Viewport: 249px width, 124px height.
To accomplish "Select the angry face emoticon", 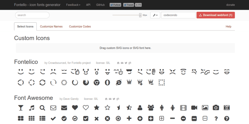I will coord(172,72).
